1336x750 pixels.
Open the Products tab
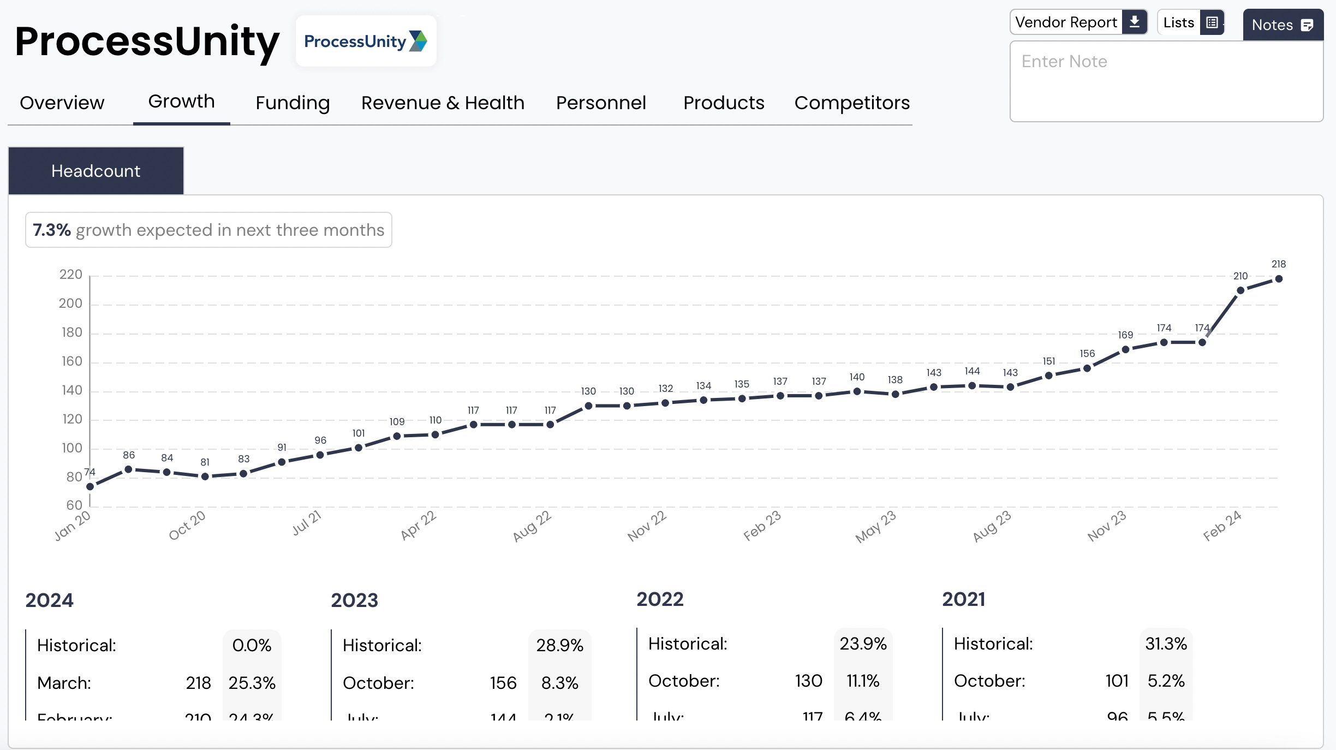(724, 103)
